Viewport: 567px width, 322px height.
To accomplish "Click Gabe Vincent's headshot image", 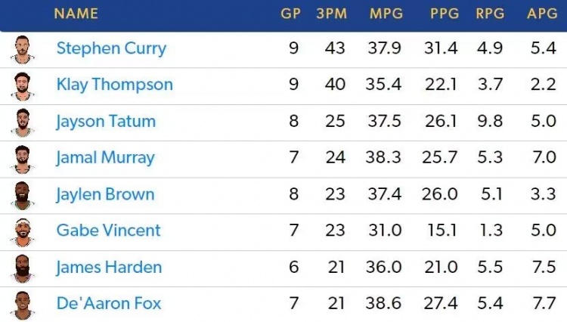I will click(23, 231).
